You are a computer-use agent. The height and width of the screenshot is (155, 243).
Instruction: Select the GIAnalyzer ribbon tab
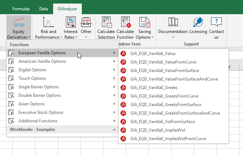coord(67,9)
